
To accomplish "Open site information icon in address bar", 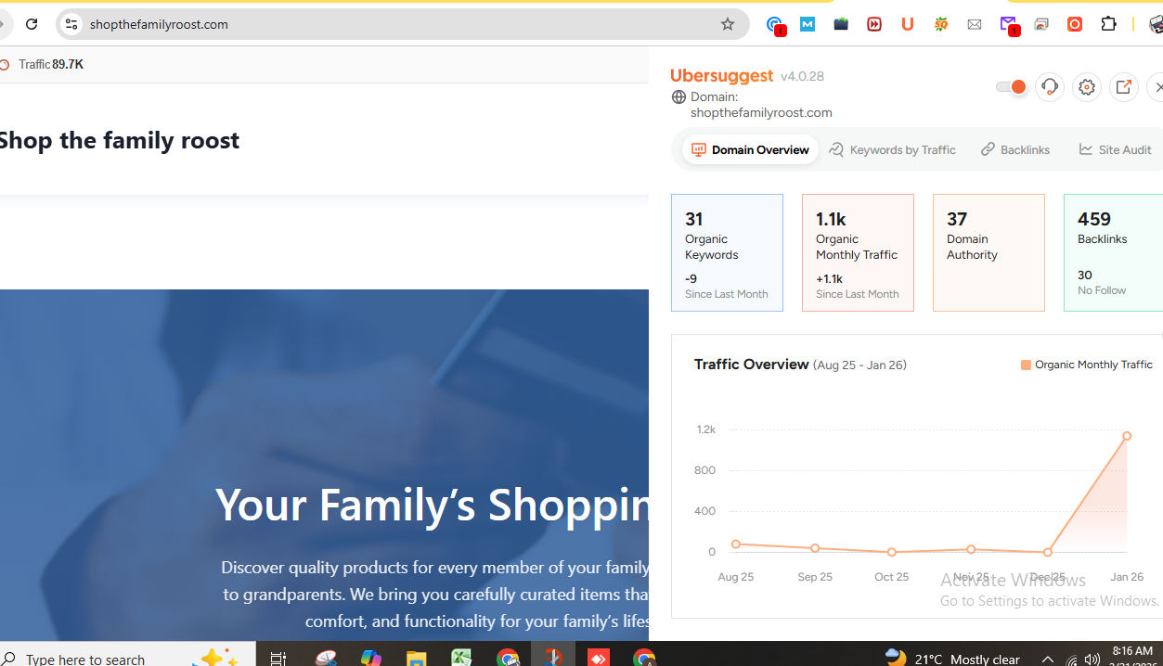I will click(x=71, y=24).
